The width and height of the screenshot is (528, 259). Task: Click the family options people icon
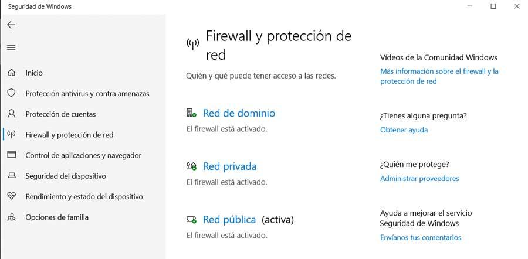click(12, 217)
